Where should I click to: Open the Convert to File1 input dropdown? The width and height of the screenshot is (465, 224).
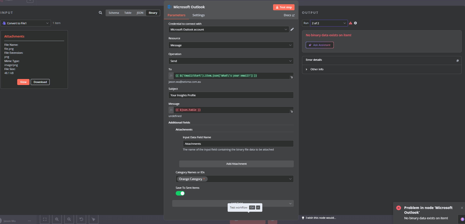click(26, 23)
